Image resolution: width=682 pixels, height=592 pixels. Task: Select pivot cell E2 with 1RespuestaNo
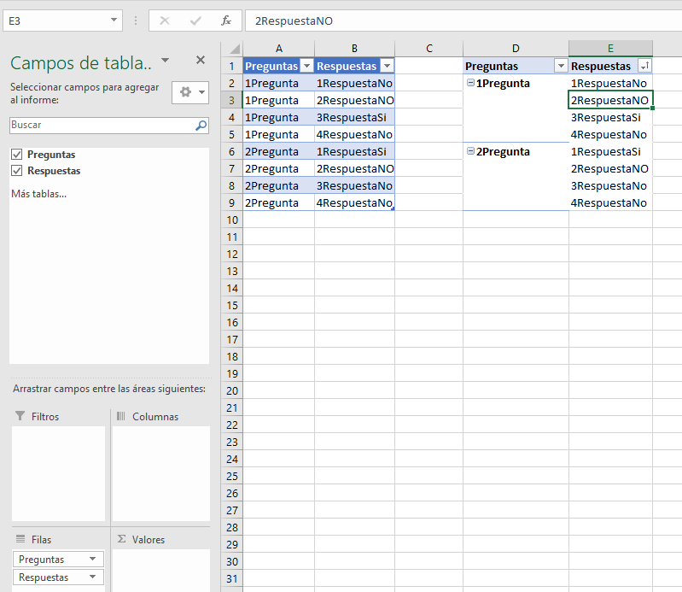pos(610,83)
